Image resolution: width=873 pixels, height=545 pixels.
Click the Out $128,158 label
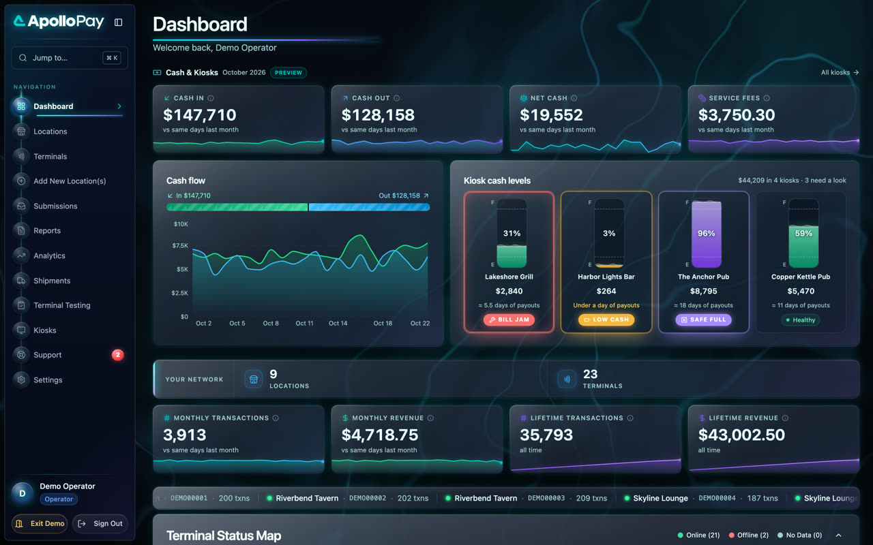coord(404,196)
